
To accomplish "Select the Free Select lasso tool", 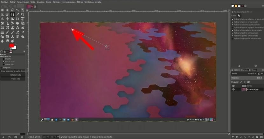I will [x=12, y=10].
